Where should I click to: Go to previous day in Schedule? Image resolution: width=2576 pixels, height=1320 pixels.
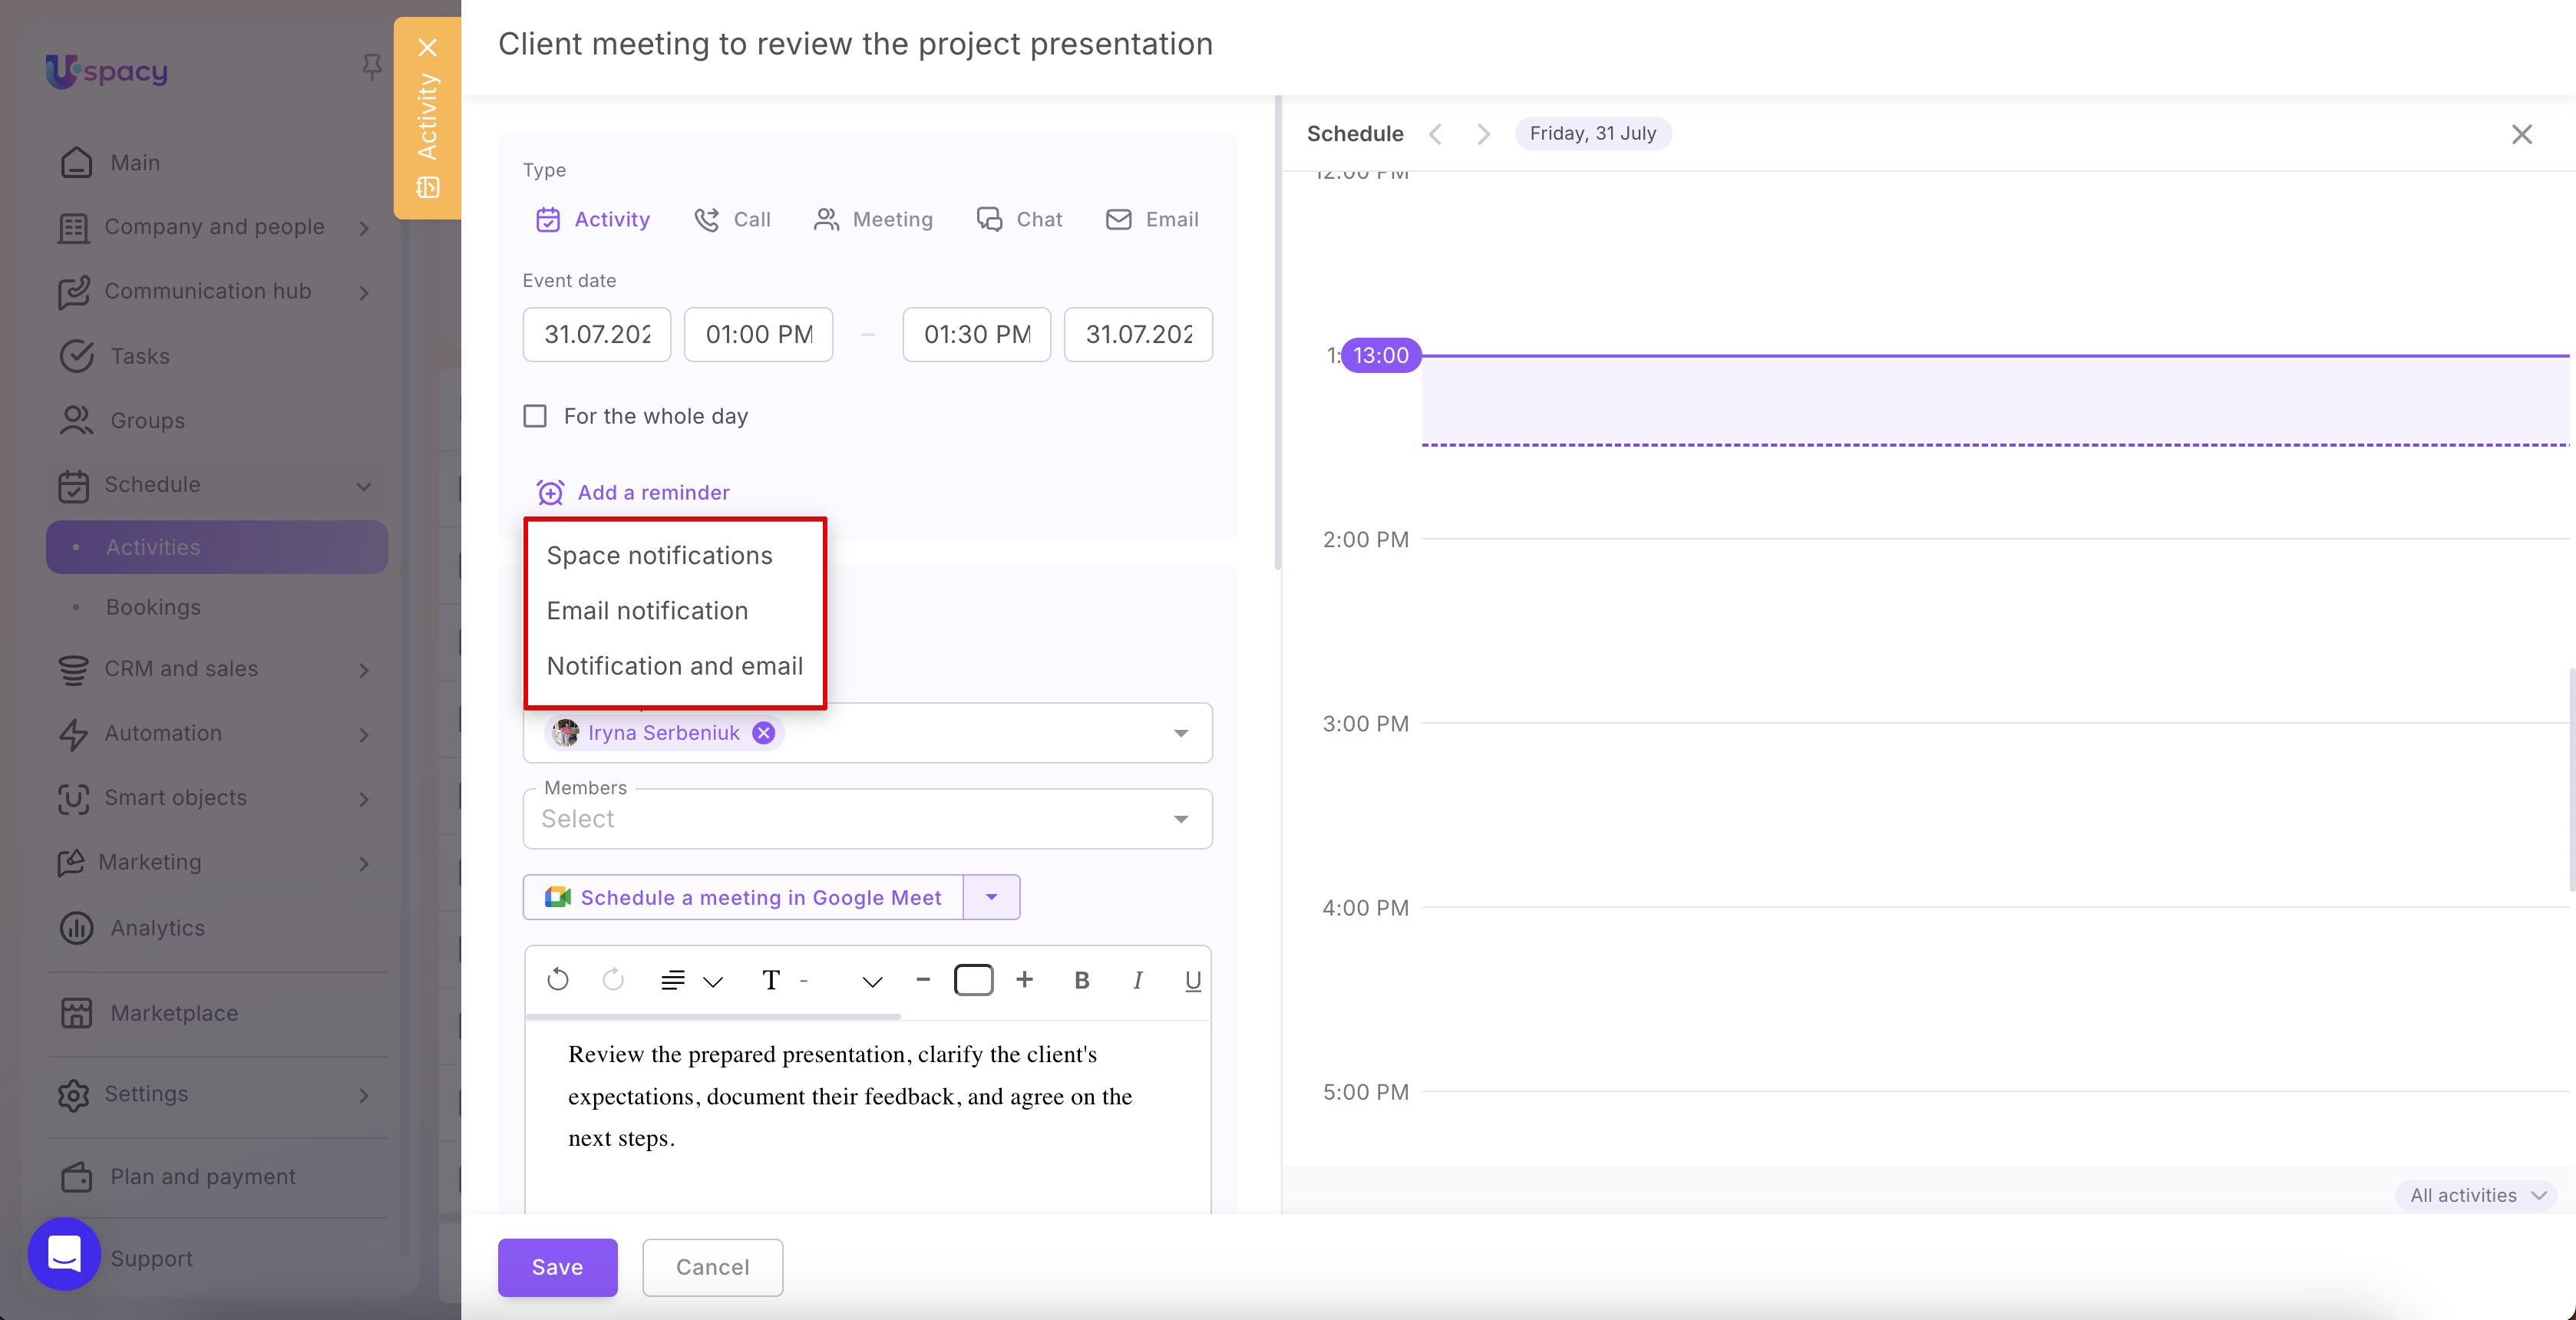pyautogui.click(x=1435, y=134)
